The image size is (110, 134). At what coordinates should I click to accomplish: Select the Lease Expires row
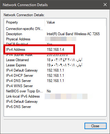tap(55, 65)
